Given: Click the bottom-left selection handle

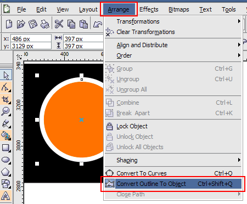Looking at the screenshot, I should click(37, 163).
